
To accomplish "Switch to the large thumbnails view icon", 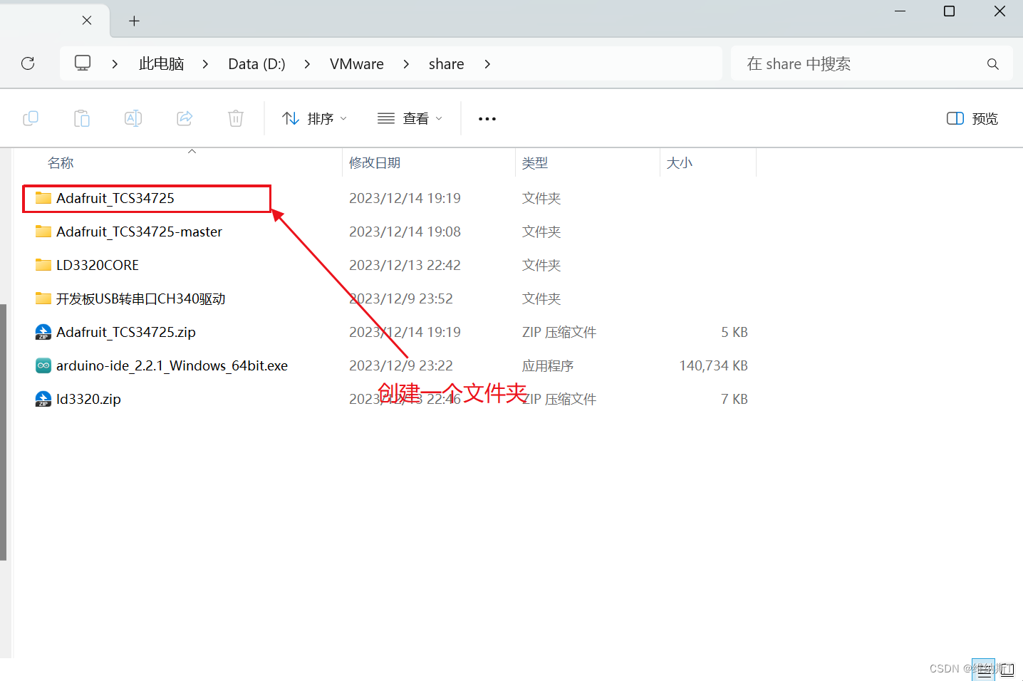I will (x=1007, y=670).
